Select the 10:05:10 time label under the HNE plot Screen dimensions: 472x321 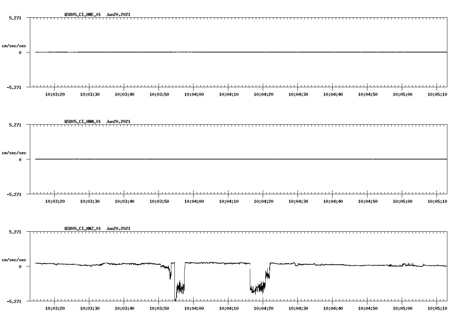click(x=437, y=94)
